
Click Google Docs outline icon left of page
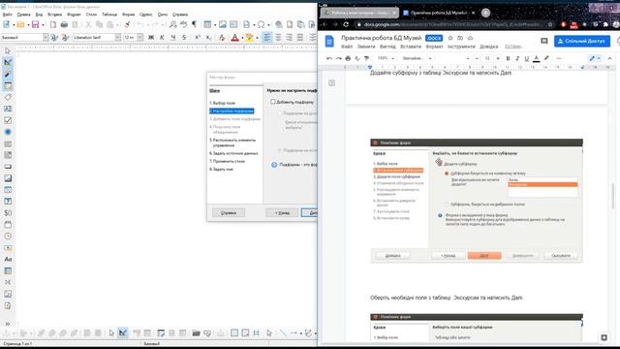(331, 83)
